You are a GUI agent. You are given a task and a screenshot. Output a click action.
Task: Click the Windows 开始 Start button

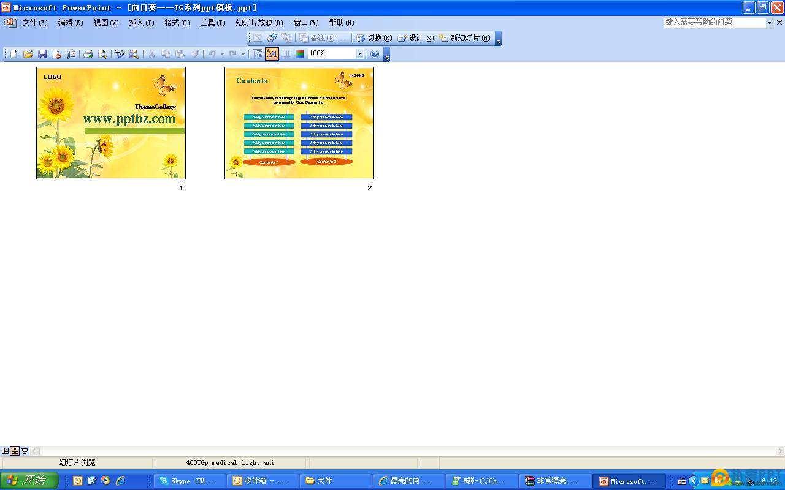29,481
